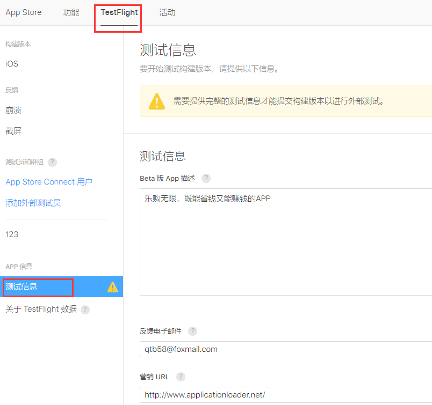Open iOS builds in sidebar
Viewport: 432px width, 405px height.
pyautogui.click(x=12, y=63)
